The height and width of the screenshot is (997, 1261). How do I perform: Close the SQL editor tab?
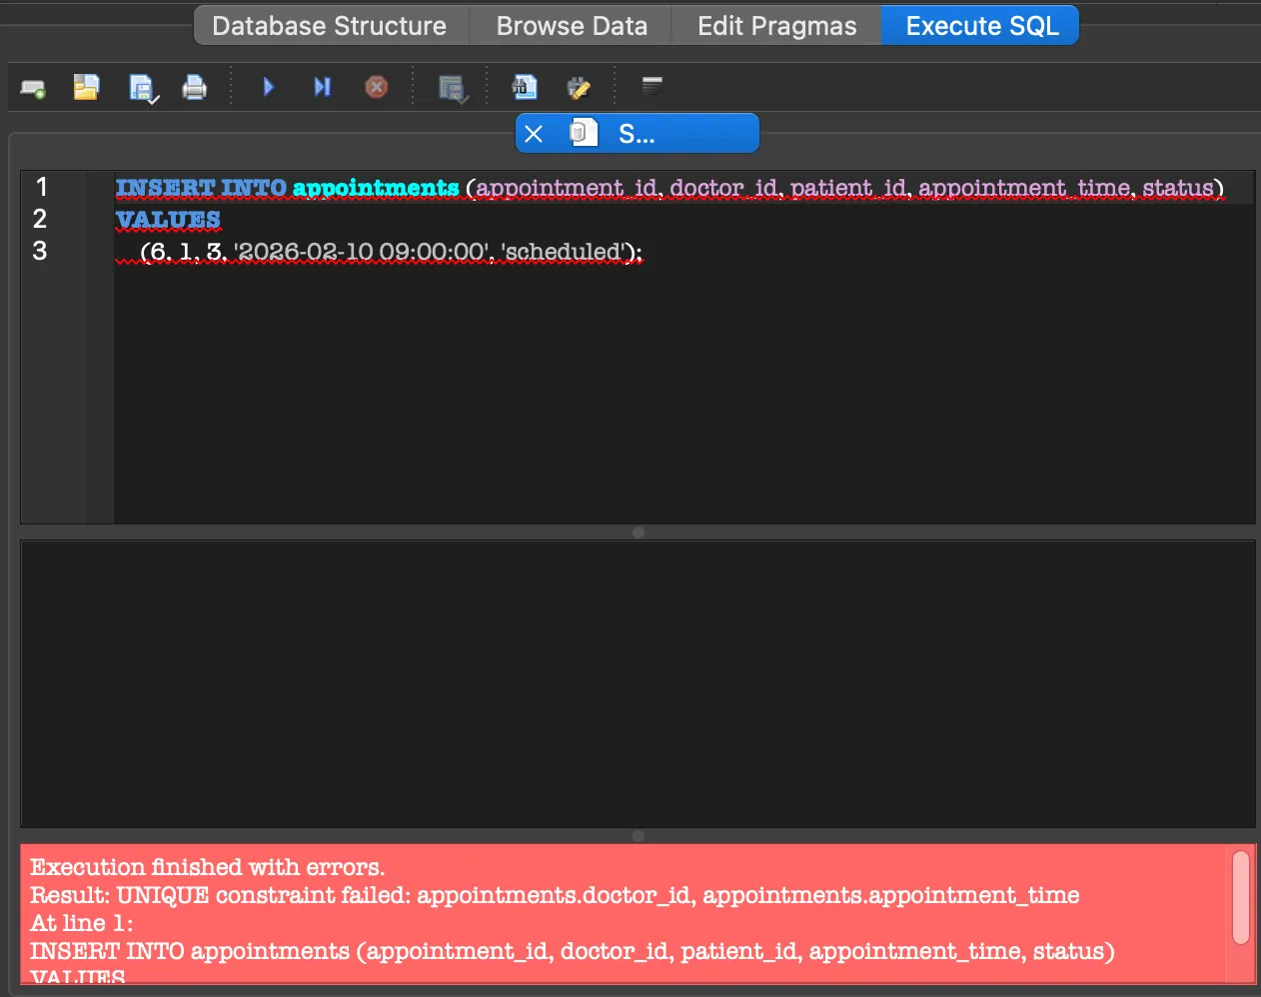pyautogui.click(x=534, y=134)
